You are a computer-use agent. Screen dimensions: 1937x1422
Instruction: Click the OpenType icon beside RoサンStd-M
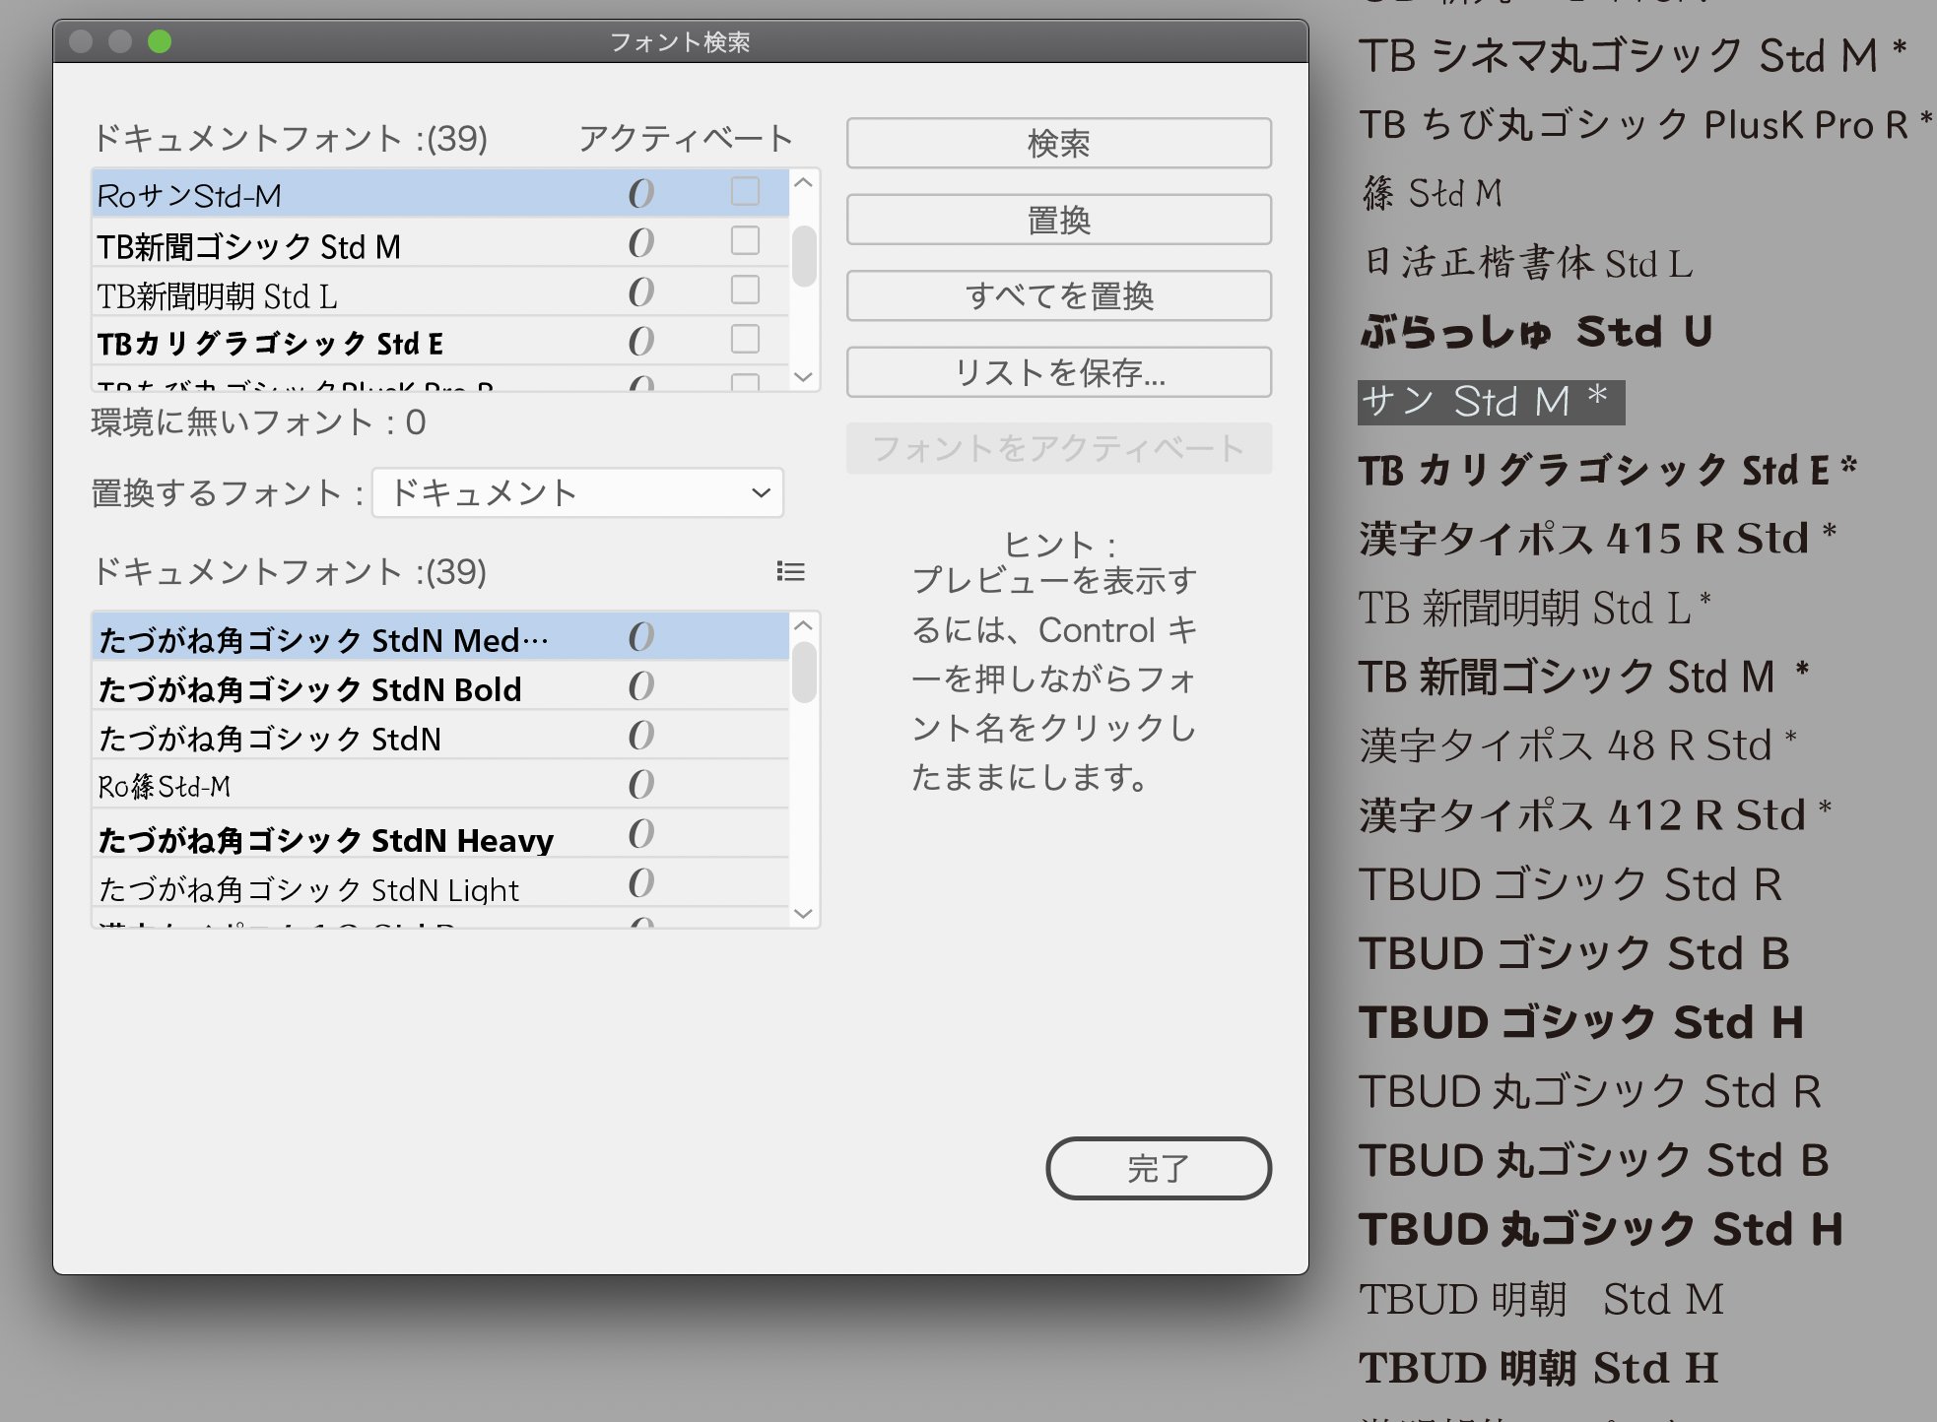(640, 194)
